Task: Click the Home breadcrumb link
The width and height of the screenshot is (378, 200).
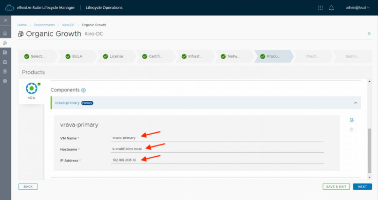Action: [x=22, y=25]
